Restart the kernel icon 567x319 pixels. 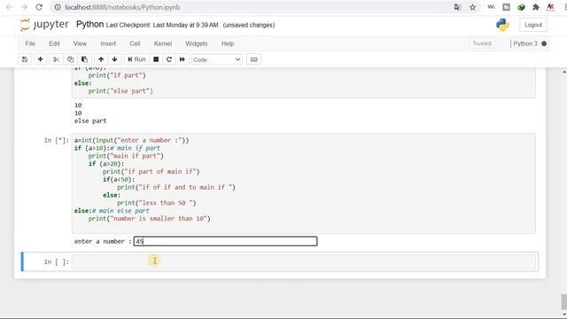pyautogui.click(x=169, y=59)
